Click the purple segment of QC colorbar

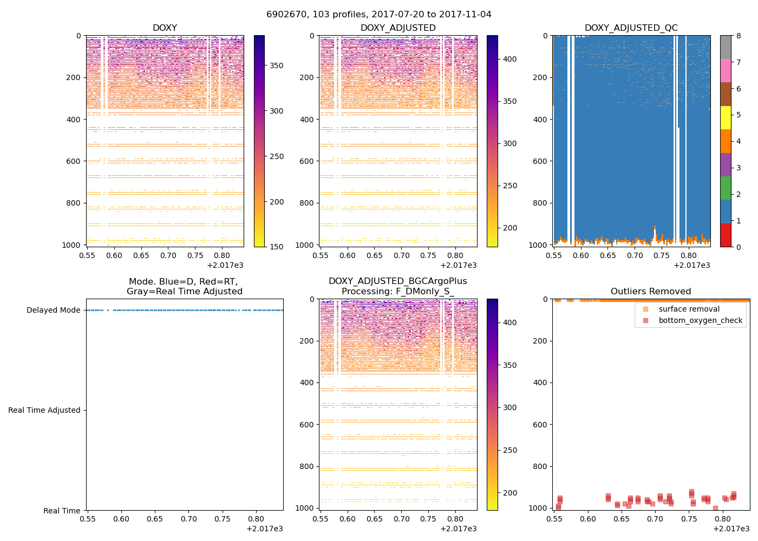pyautogui.click(x=726, y=164)
